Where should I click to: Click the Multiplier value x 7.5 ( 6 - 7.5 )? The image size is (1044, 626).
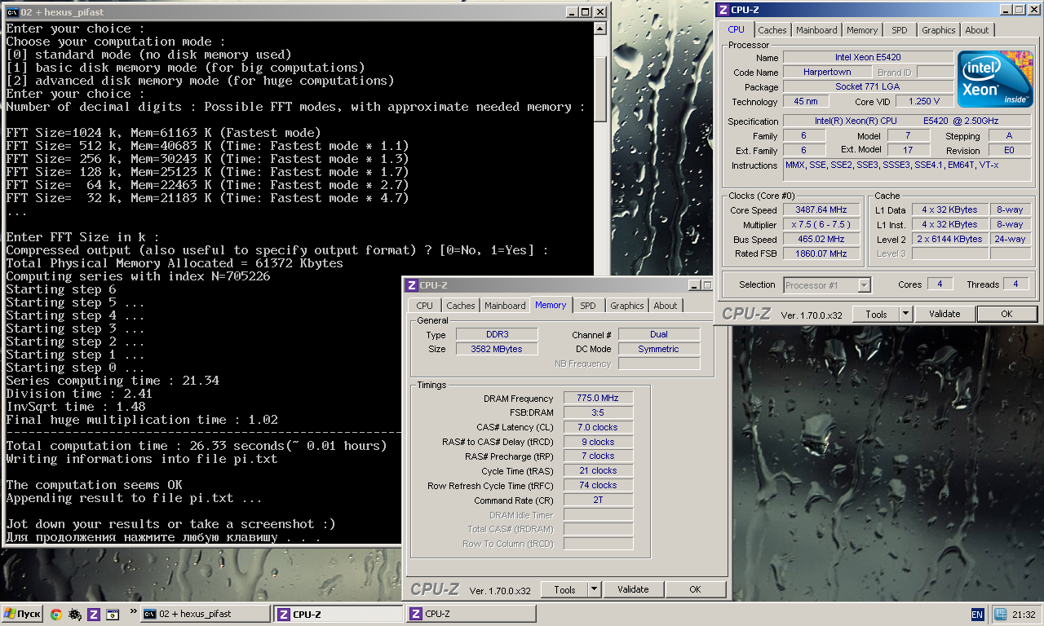pos(822,225)
